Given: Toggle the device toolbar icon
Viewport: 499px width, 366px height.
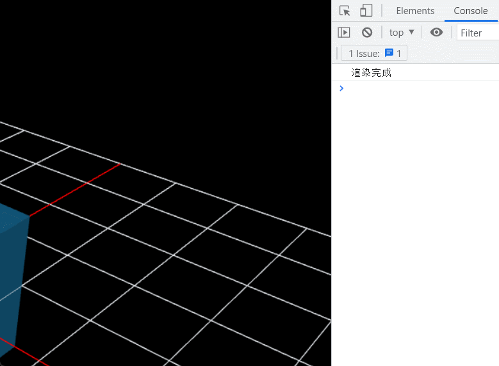Looking at the screenshot, I should [x=366, y=11].
